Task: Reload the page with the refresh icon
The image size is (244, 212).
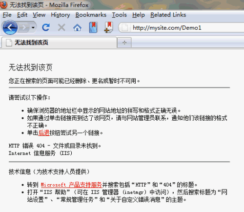Action: [x=46, y=27]
